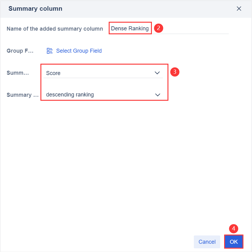Screen dimensions: 252x252
Task: Click the truncated 'Summary …' method label
Action: (x=23, y=95)
